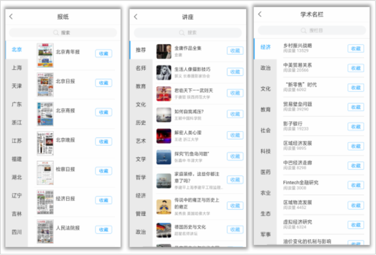Screen dimensions: 376x255
Task: Favorite 北京日报 with its 收藏 button
Action: coord(103,83)
